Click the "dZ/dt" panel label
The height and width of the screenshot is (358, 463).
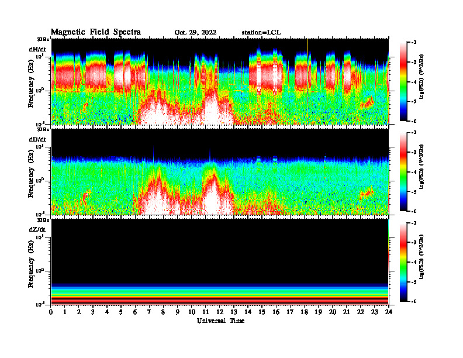click(37, 229)
